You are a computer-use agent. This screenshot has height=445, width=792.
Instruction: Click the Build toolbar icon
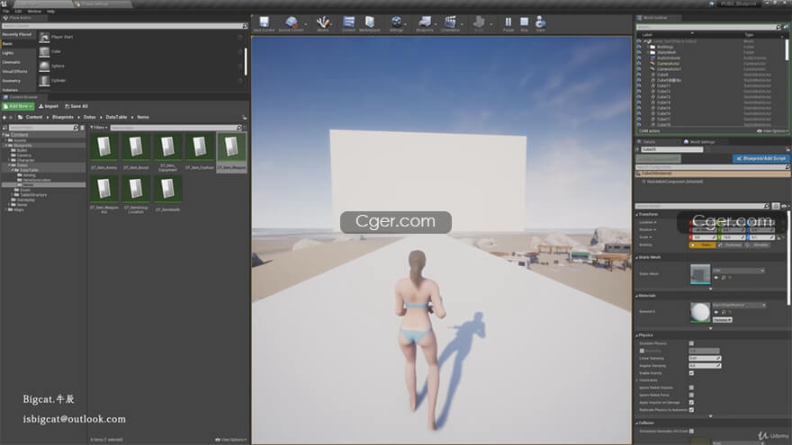(x=479, y=22)
